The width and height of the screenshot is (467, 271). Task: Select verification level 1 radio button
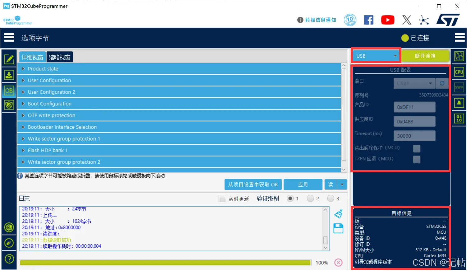point(290,199)
